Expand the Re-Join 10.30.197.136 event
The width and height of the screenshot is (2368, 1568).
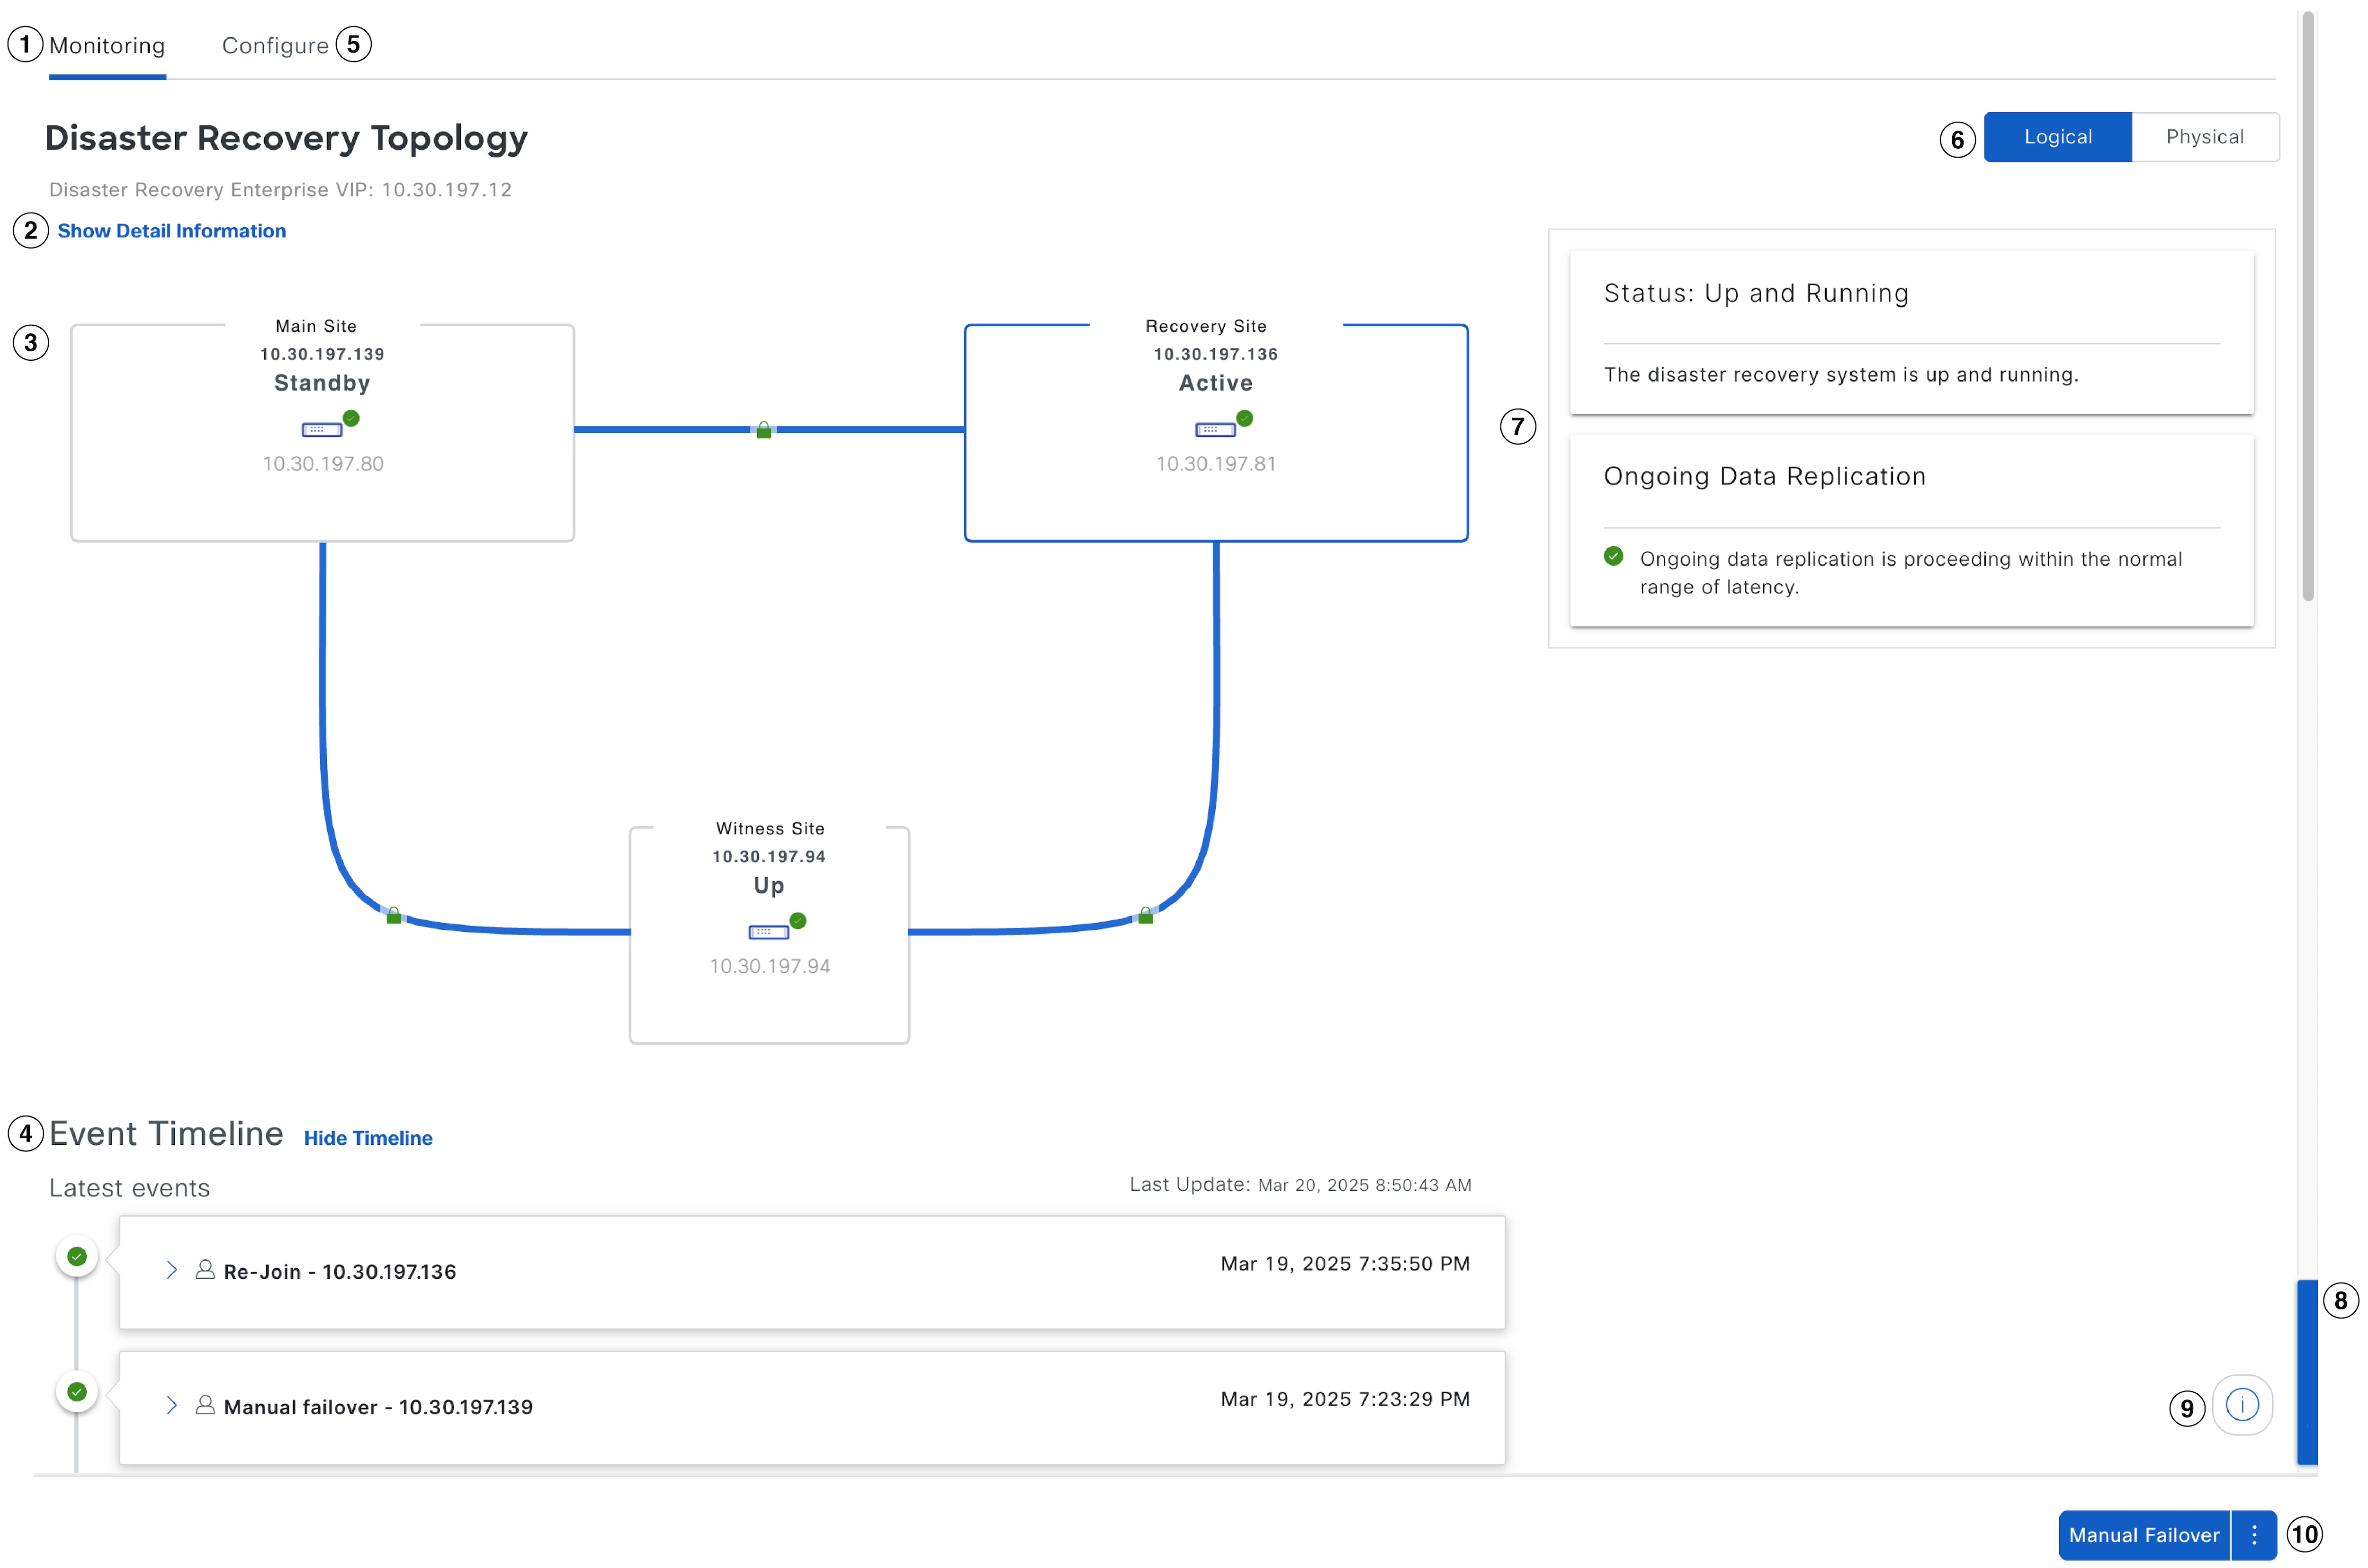pos(172,1270)
